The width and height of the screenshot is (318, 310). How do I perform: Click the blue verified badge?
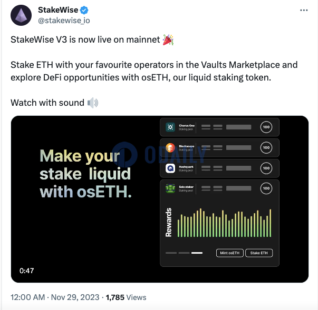[84, 10]
